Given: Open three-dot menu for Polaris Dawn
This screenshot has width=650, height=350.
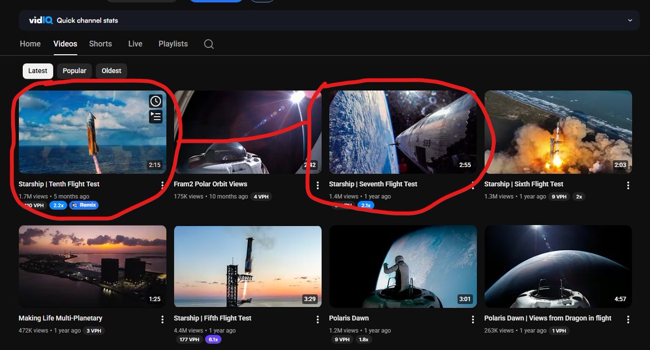Looking at the screenshot, I should tap(473, 320).
